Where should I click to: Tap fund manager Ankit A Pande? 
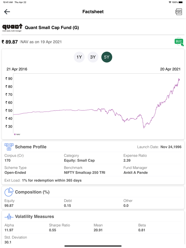click(136, 172)
